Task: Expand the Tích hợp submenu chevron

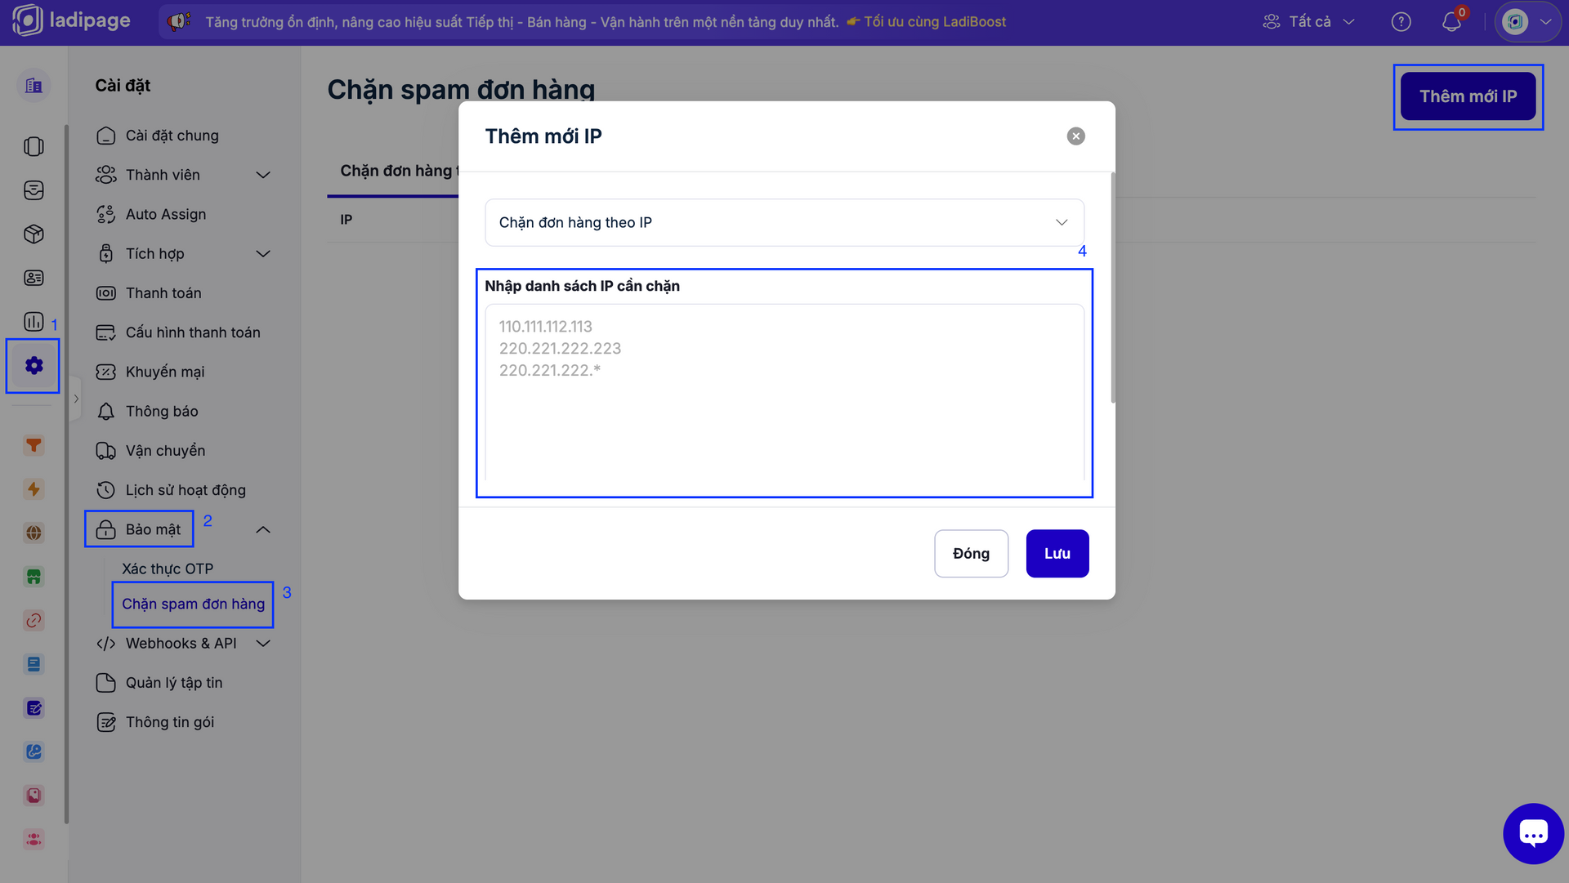Action: 263,254
